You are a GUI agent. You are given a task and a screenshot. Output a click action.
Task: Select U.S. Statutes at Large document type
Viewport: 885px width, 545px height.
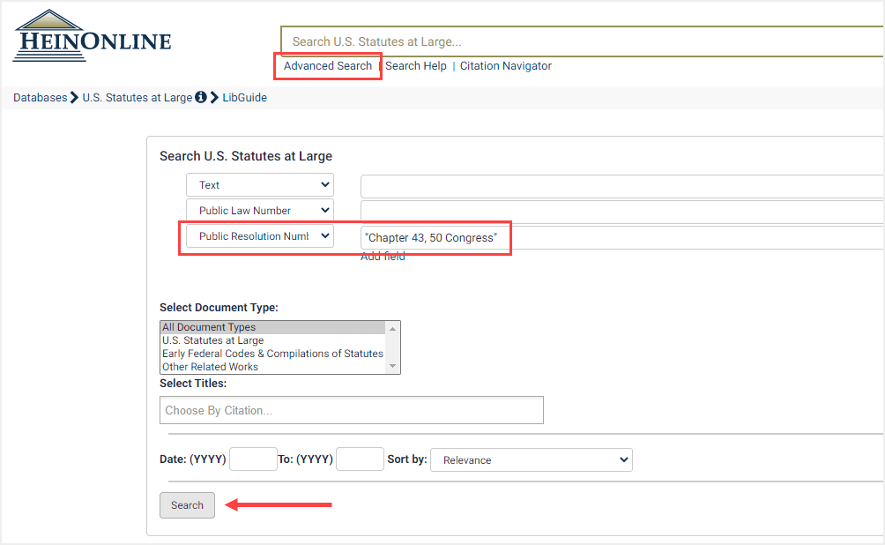click(273, 340)
